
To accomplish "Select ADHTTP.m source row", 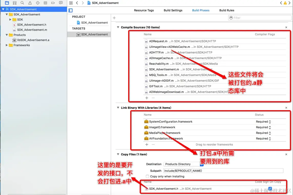I will tap(215, 53).
